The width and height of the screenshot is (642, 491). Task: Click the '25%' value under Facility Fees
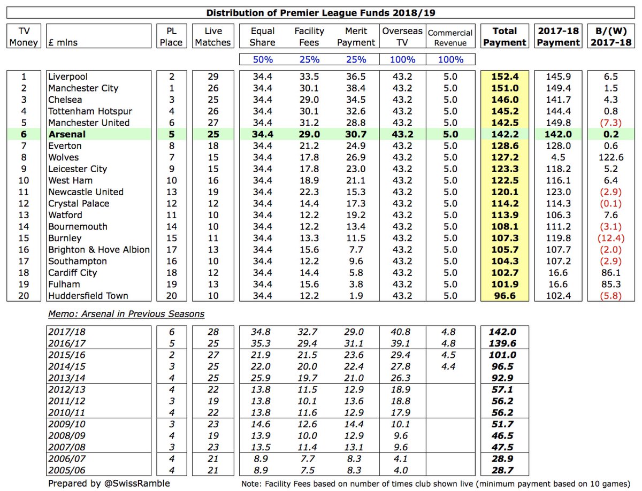(x=309, y=60)
